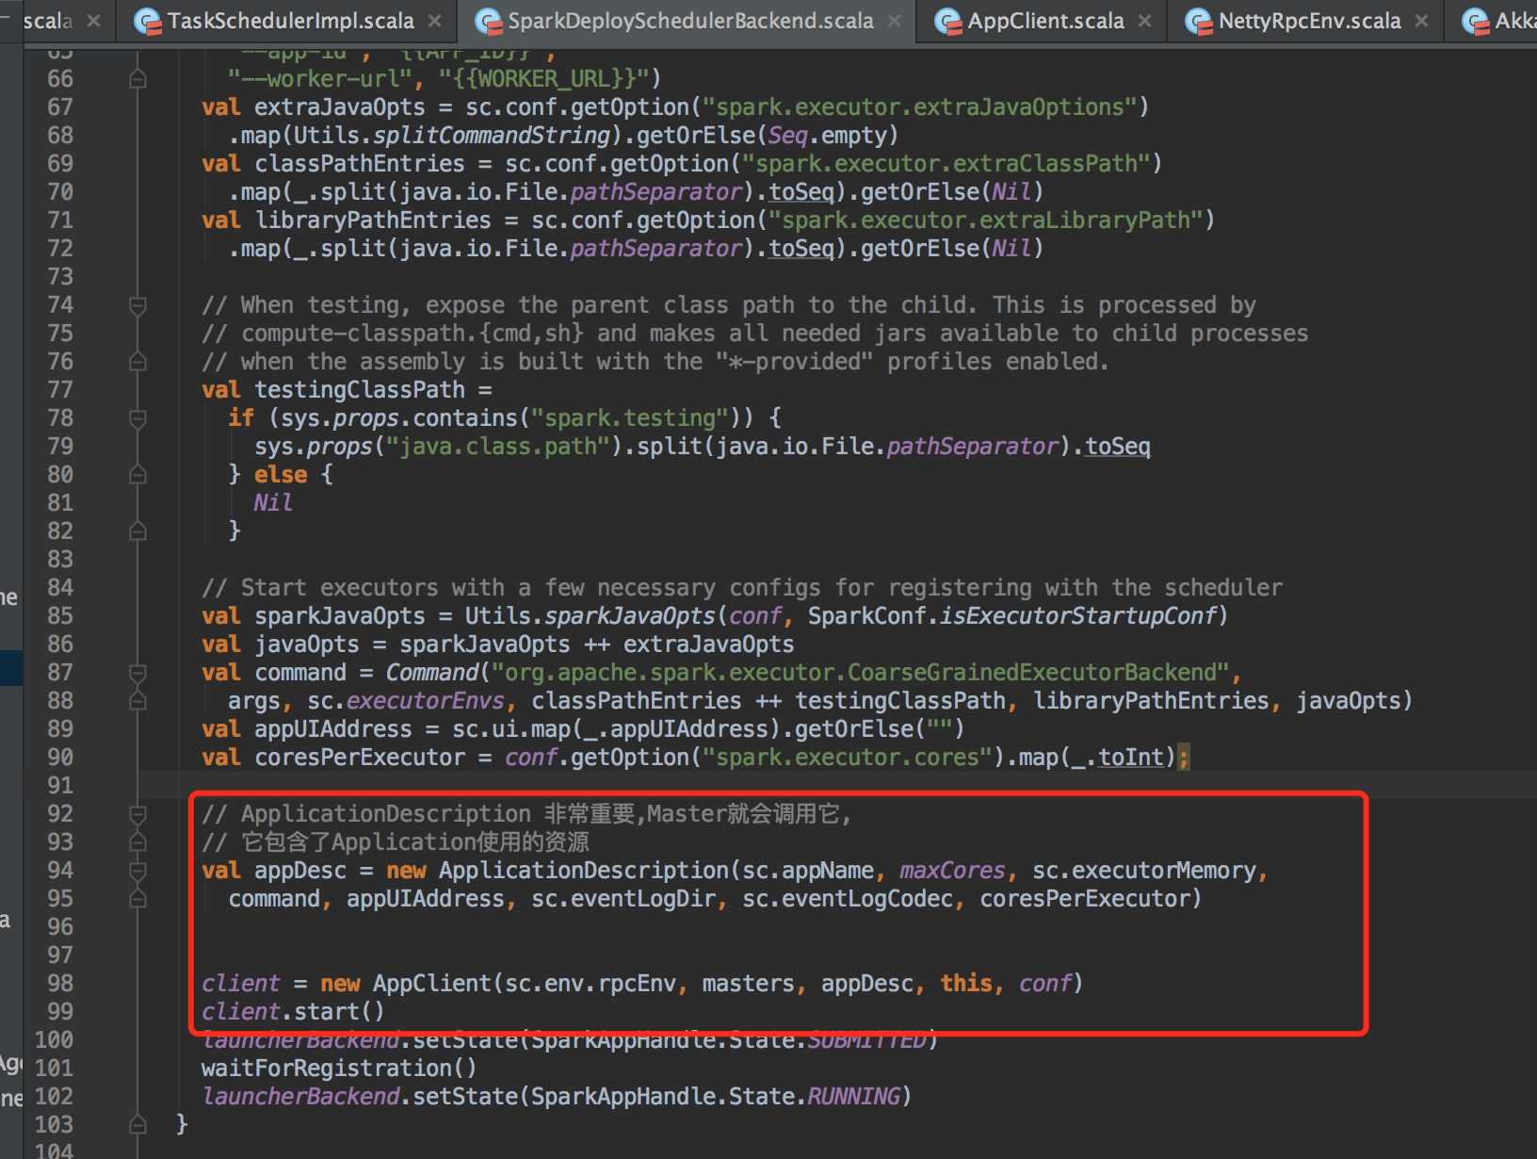1537x1159 pixels.
Task: Click 'isExecutorStartupConf' on line 85
Action: pyautogui.click(x=1078, y=616)
